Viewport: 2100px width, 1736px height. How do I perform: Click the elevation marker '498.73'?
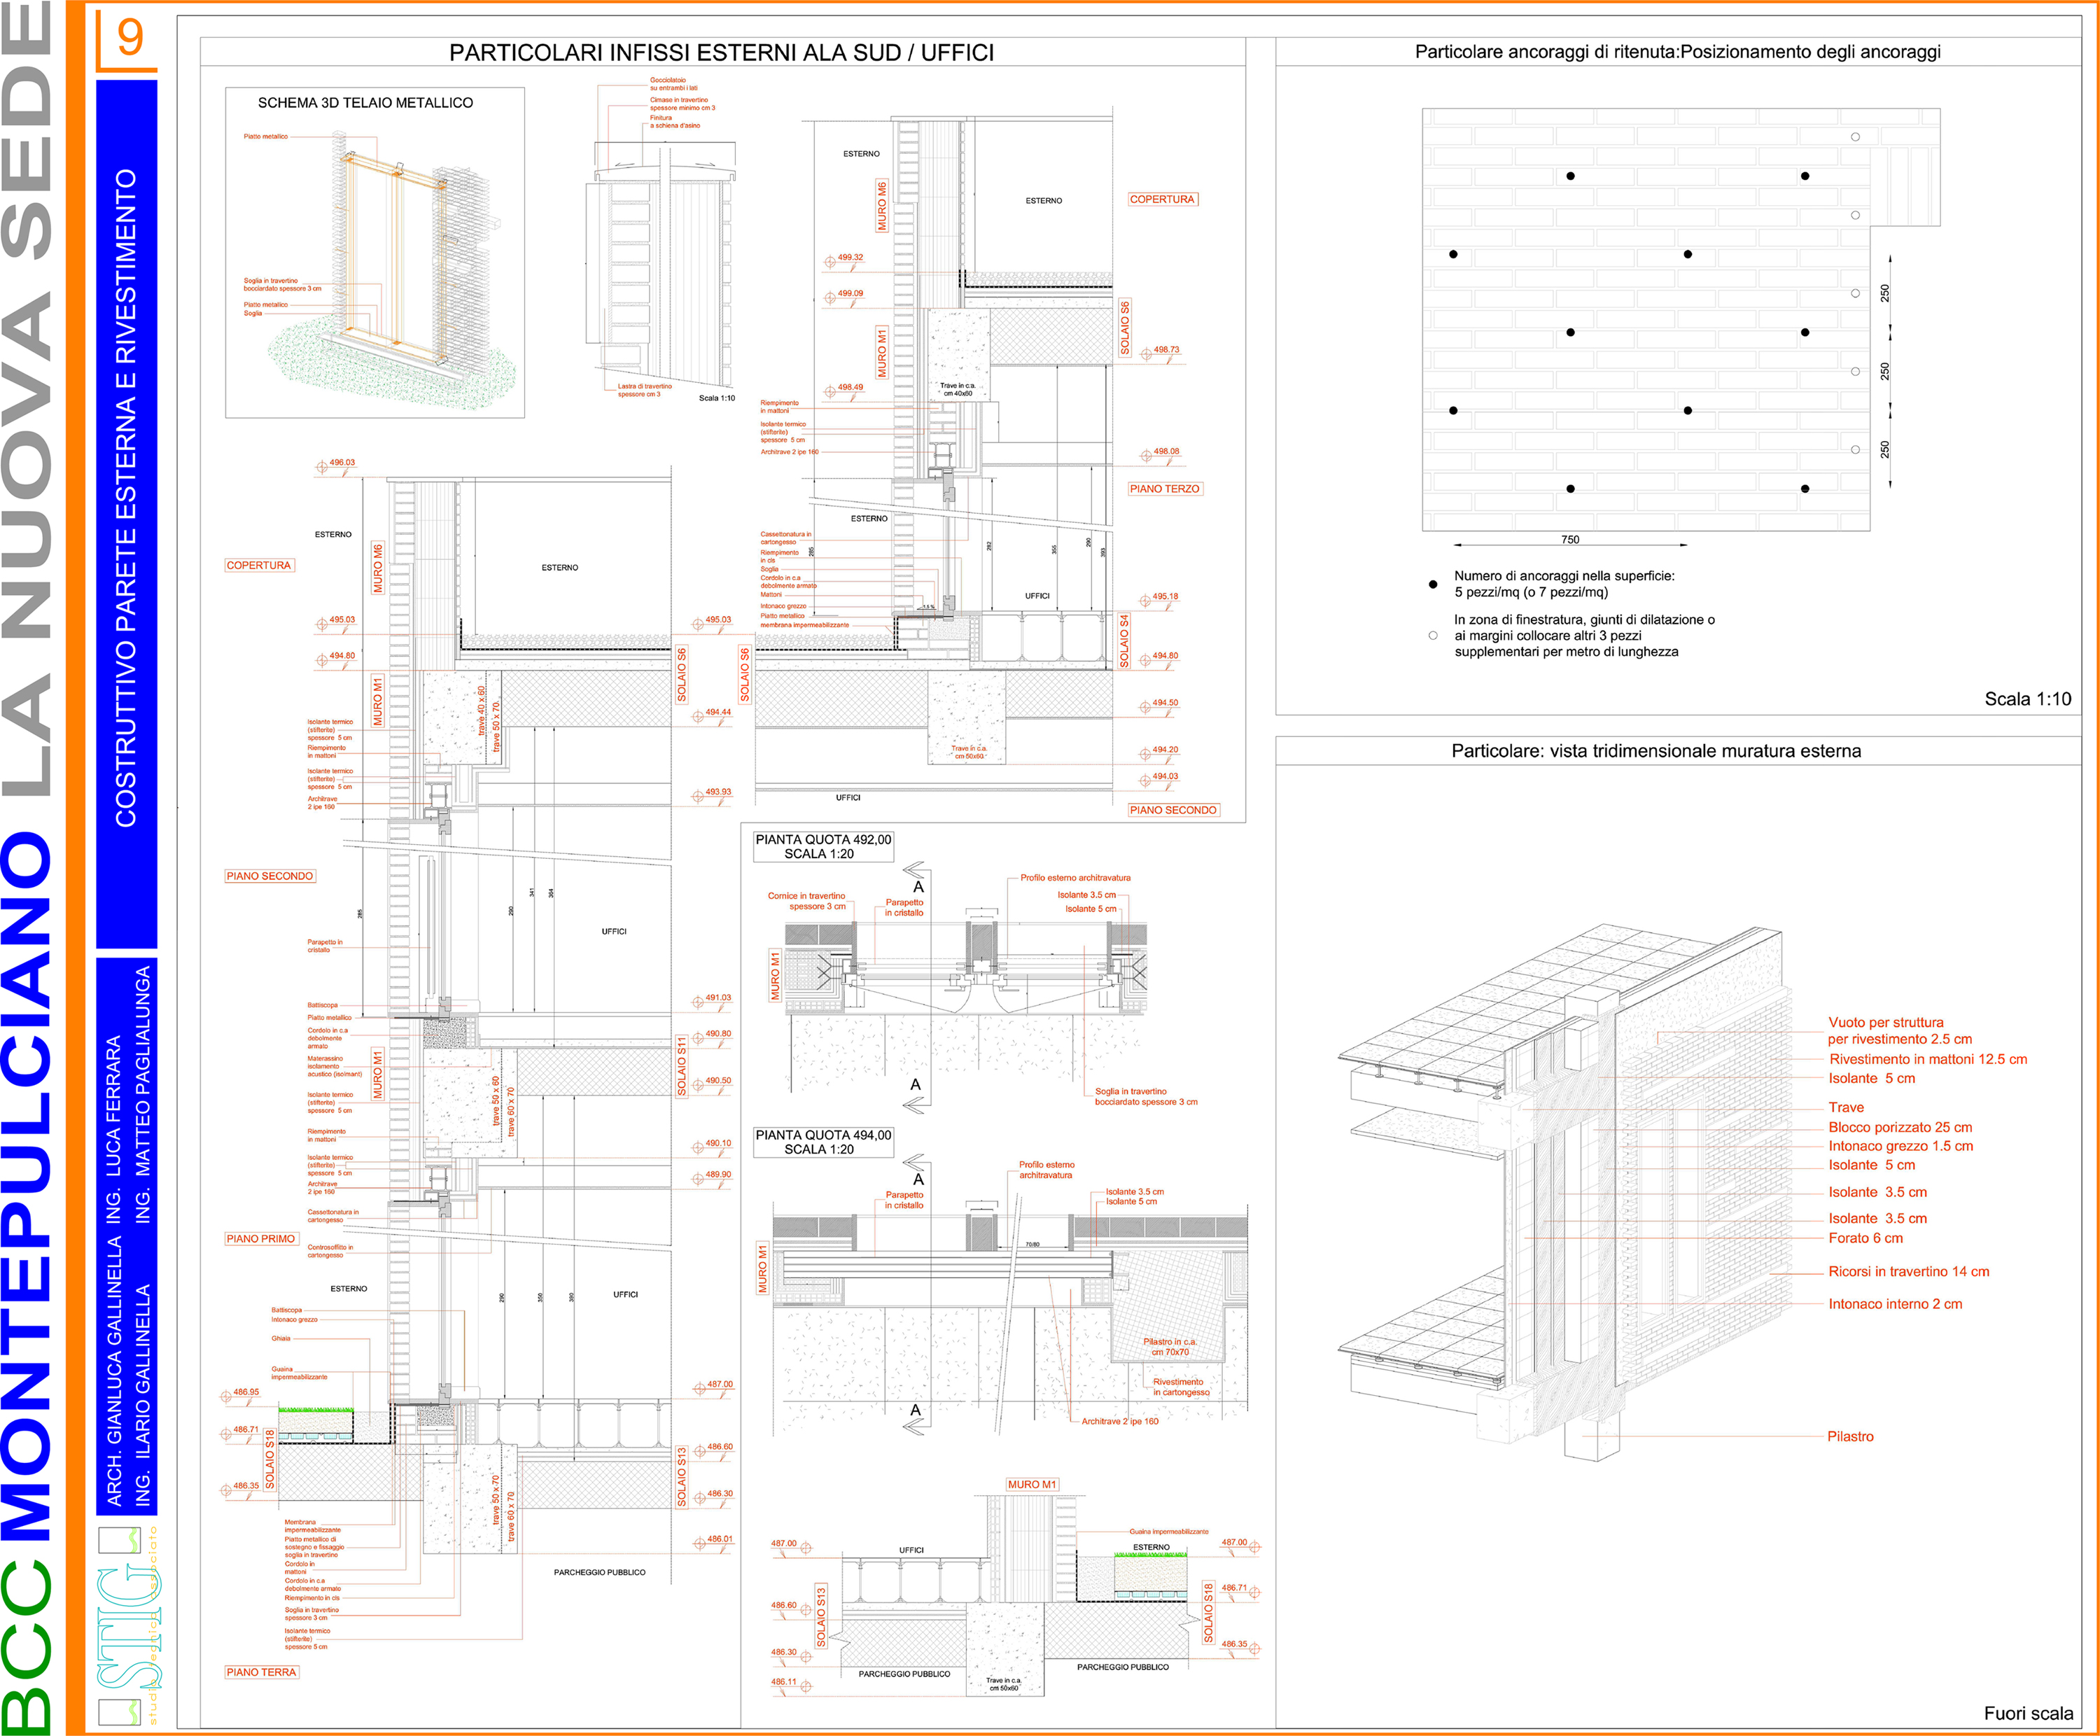coord(1166,350)
